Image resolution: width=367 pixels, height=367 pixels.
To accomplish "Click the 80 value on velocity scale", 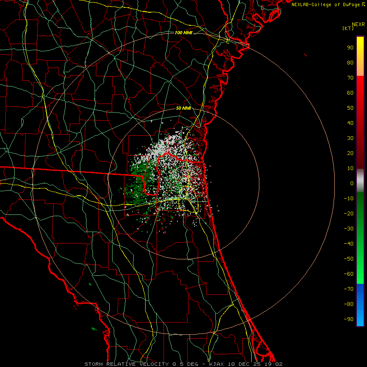I will coord(350,63).
